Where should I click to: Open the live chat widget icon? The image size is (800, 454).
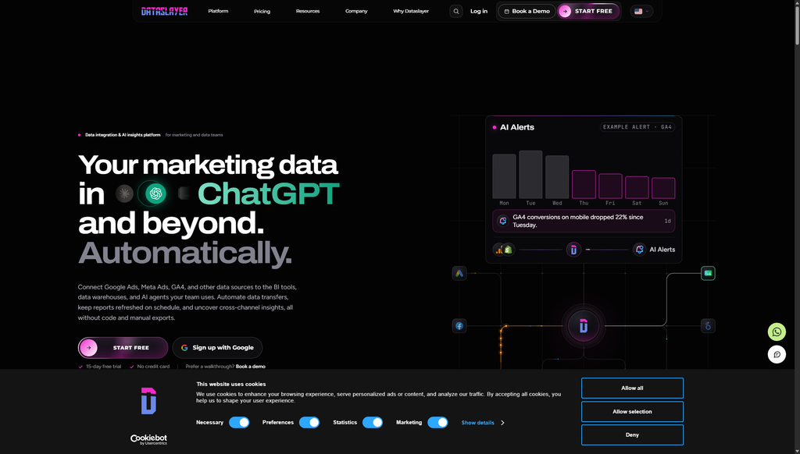coord(777,355)
